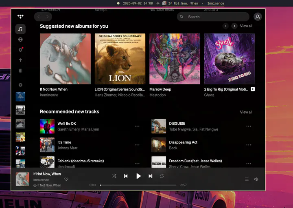Open the music note Home section
Screen dimensions: 293x208
(x=20, y=29)
